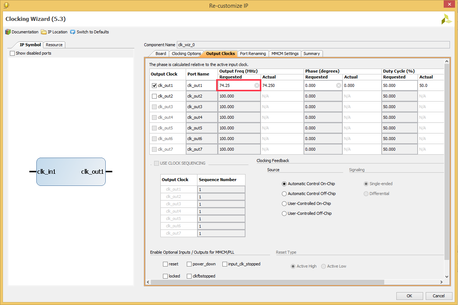
Task: Click the horizontal scrollbar thumb
Action: pyautogui.click(x=268, y=282)
